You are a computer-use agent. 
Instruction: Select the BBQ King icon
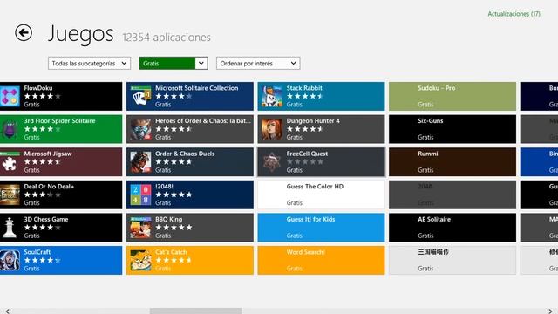point(140,227)
